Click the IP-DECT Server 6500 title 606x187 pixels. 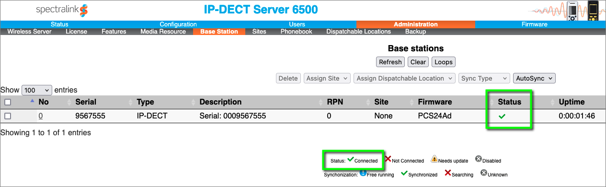click(x=261, y=10)
